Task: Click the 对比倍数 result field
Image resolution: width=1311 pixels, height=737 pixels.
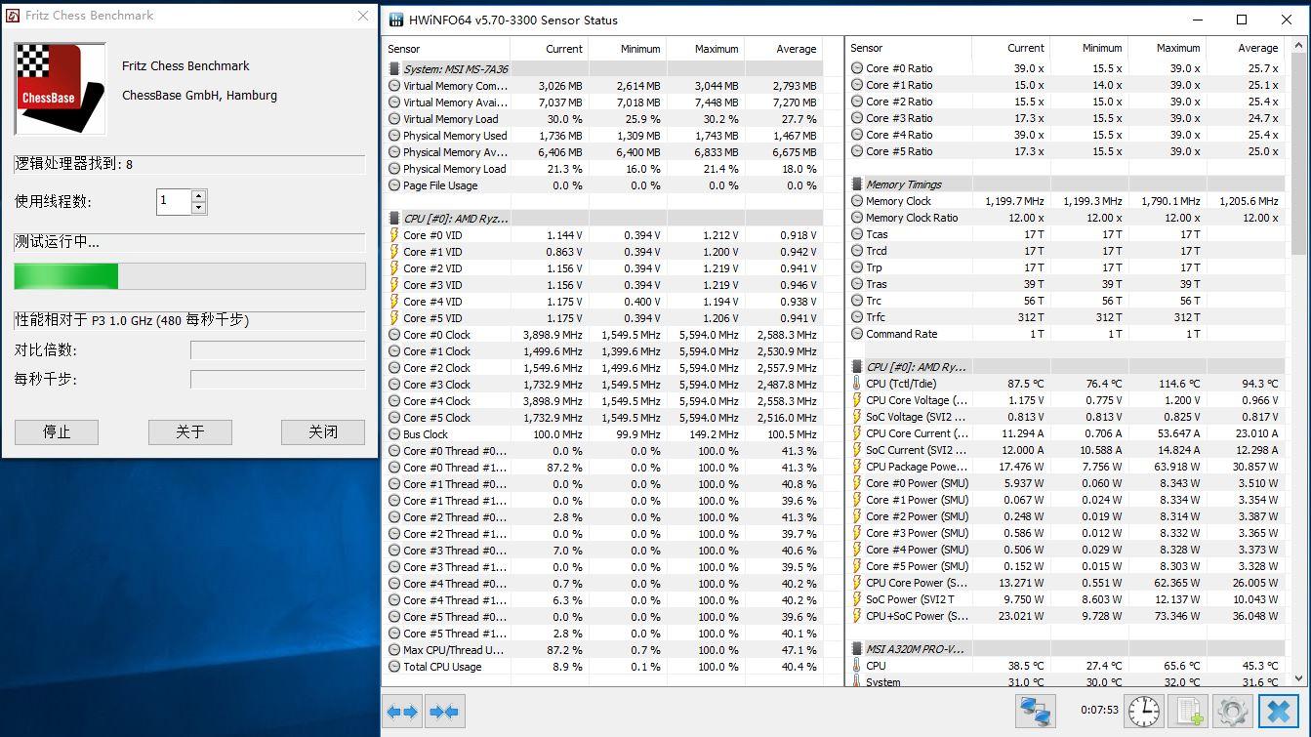Action: [x=277, y=350]
